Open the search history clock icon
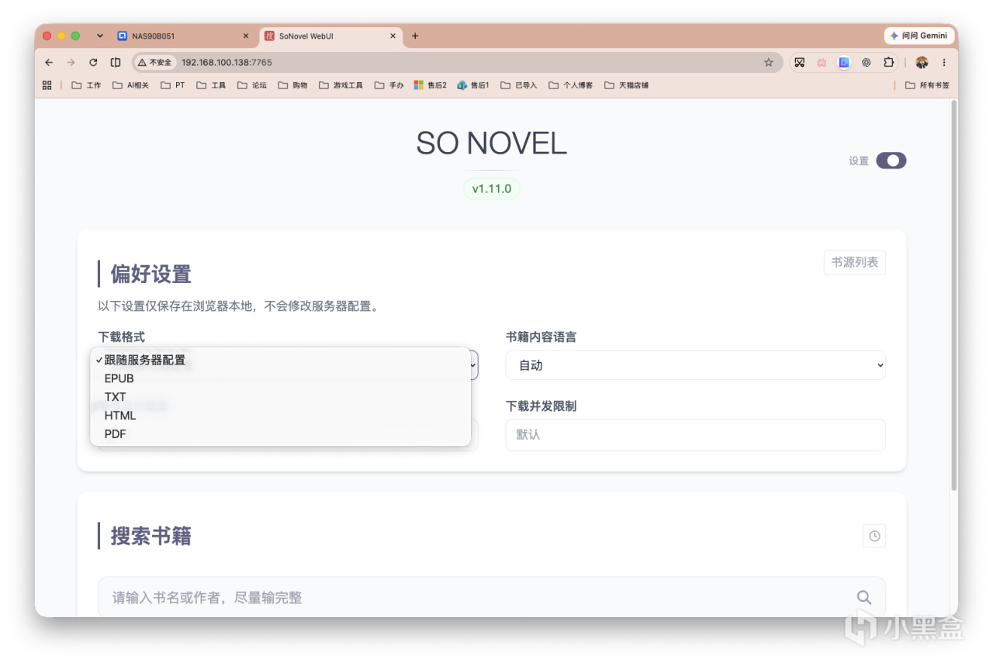This screenshot has width=993, height=663. [874, 536]
